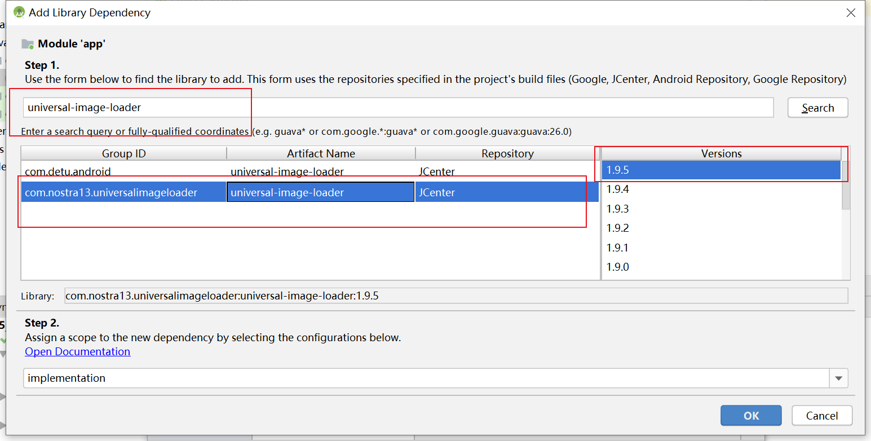This screenshot has height=441, width=871.
Task: Click the universal-image-loader search query field
Action: click(226, 107)
